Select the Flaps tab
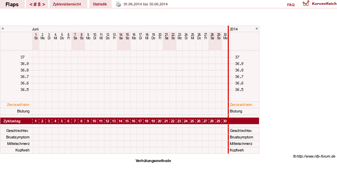This screenshot has height=174, width=337. (12, 4)
